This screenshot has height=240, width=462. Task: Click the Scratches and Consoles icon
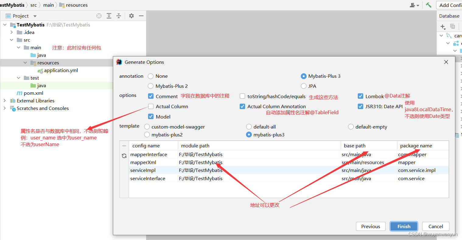(x=13, y=108)
